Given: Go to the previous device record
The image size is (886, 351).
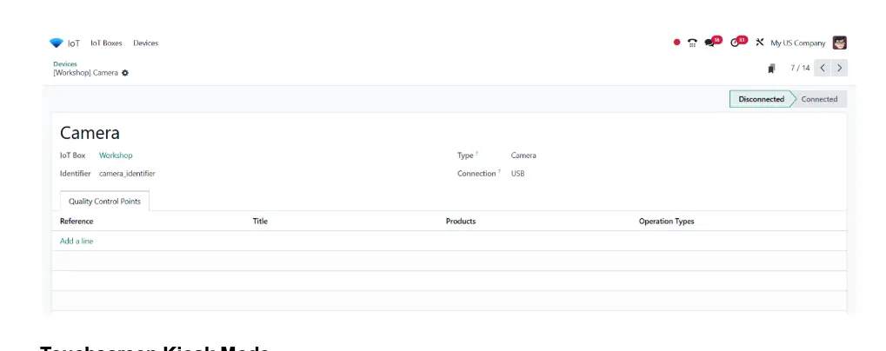Looking at the screenshot, I should [823, 68].
